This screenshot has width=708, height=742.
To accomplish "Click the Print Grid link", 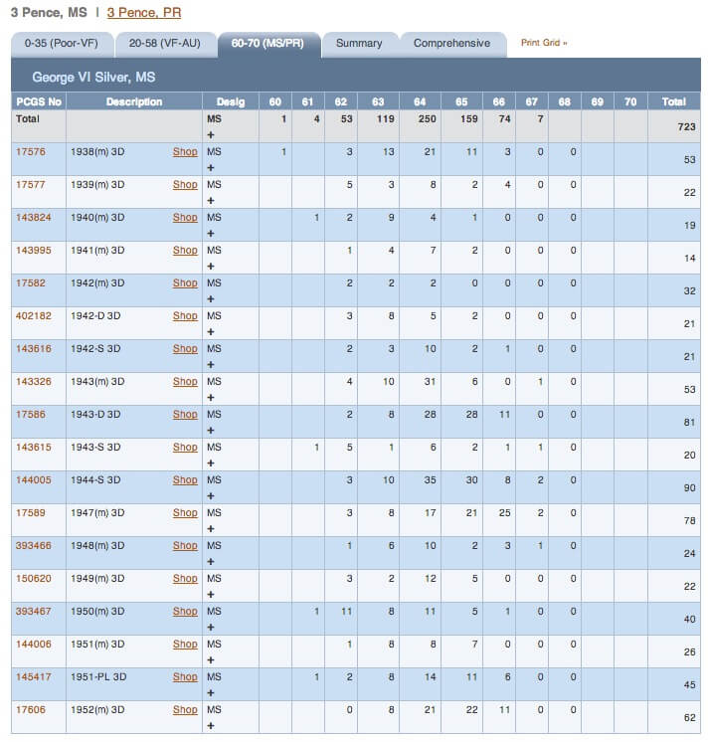I will (544, 43).
